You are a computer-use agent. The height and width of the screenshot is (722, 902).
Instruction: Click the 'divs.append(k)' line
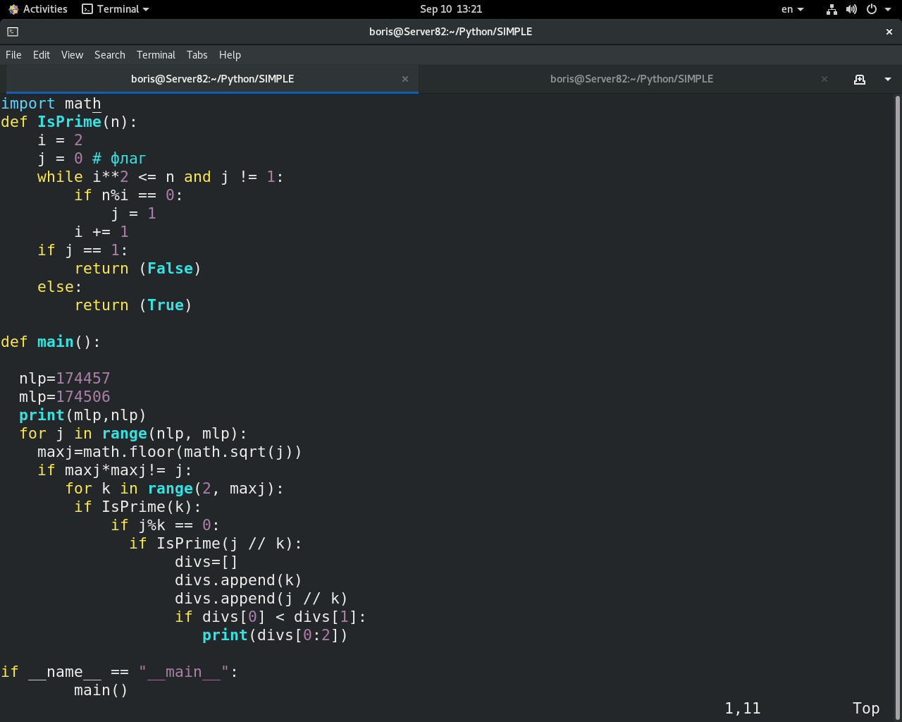click(239, 580)
